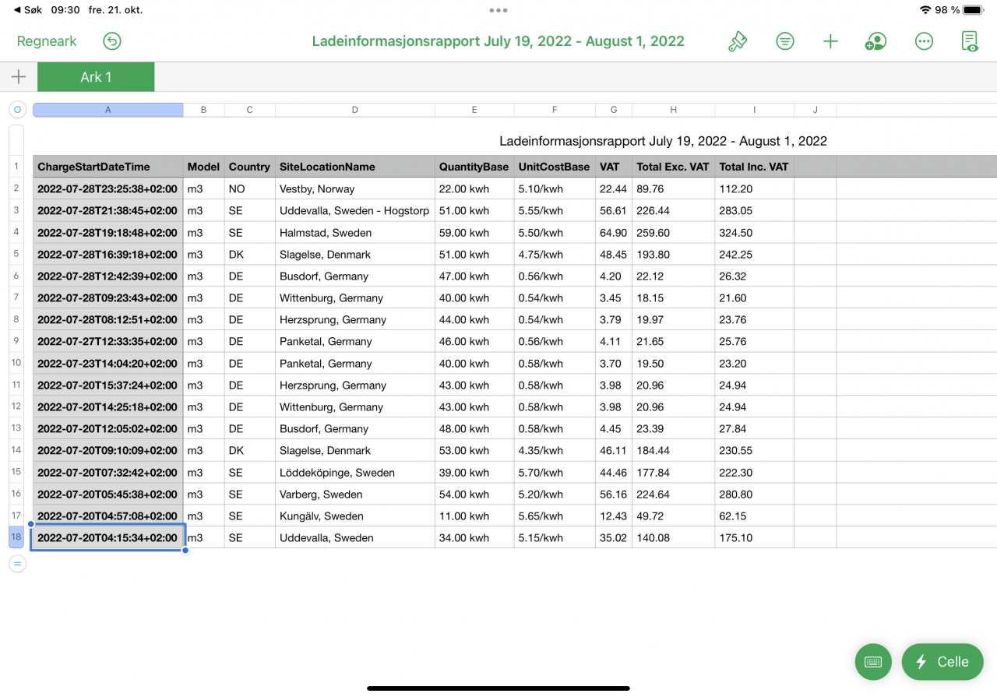Tap the Celle action button
Screen dimensions: 997x697
point(942,662)
